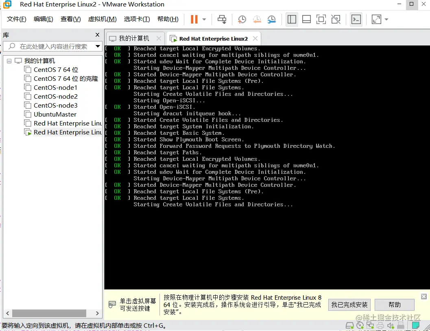The height and width of the screenshot is (331, 430).
Task: Select the CentOS-node2 VM
Action: (56, 97)
